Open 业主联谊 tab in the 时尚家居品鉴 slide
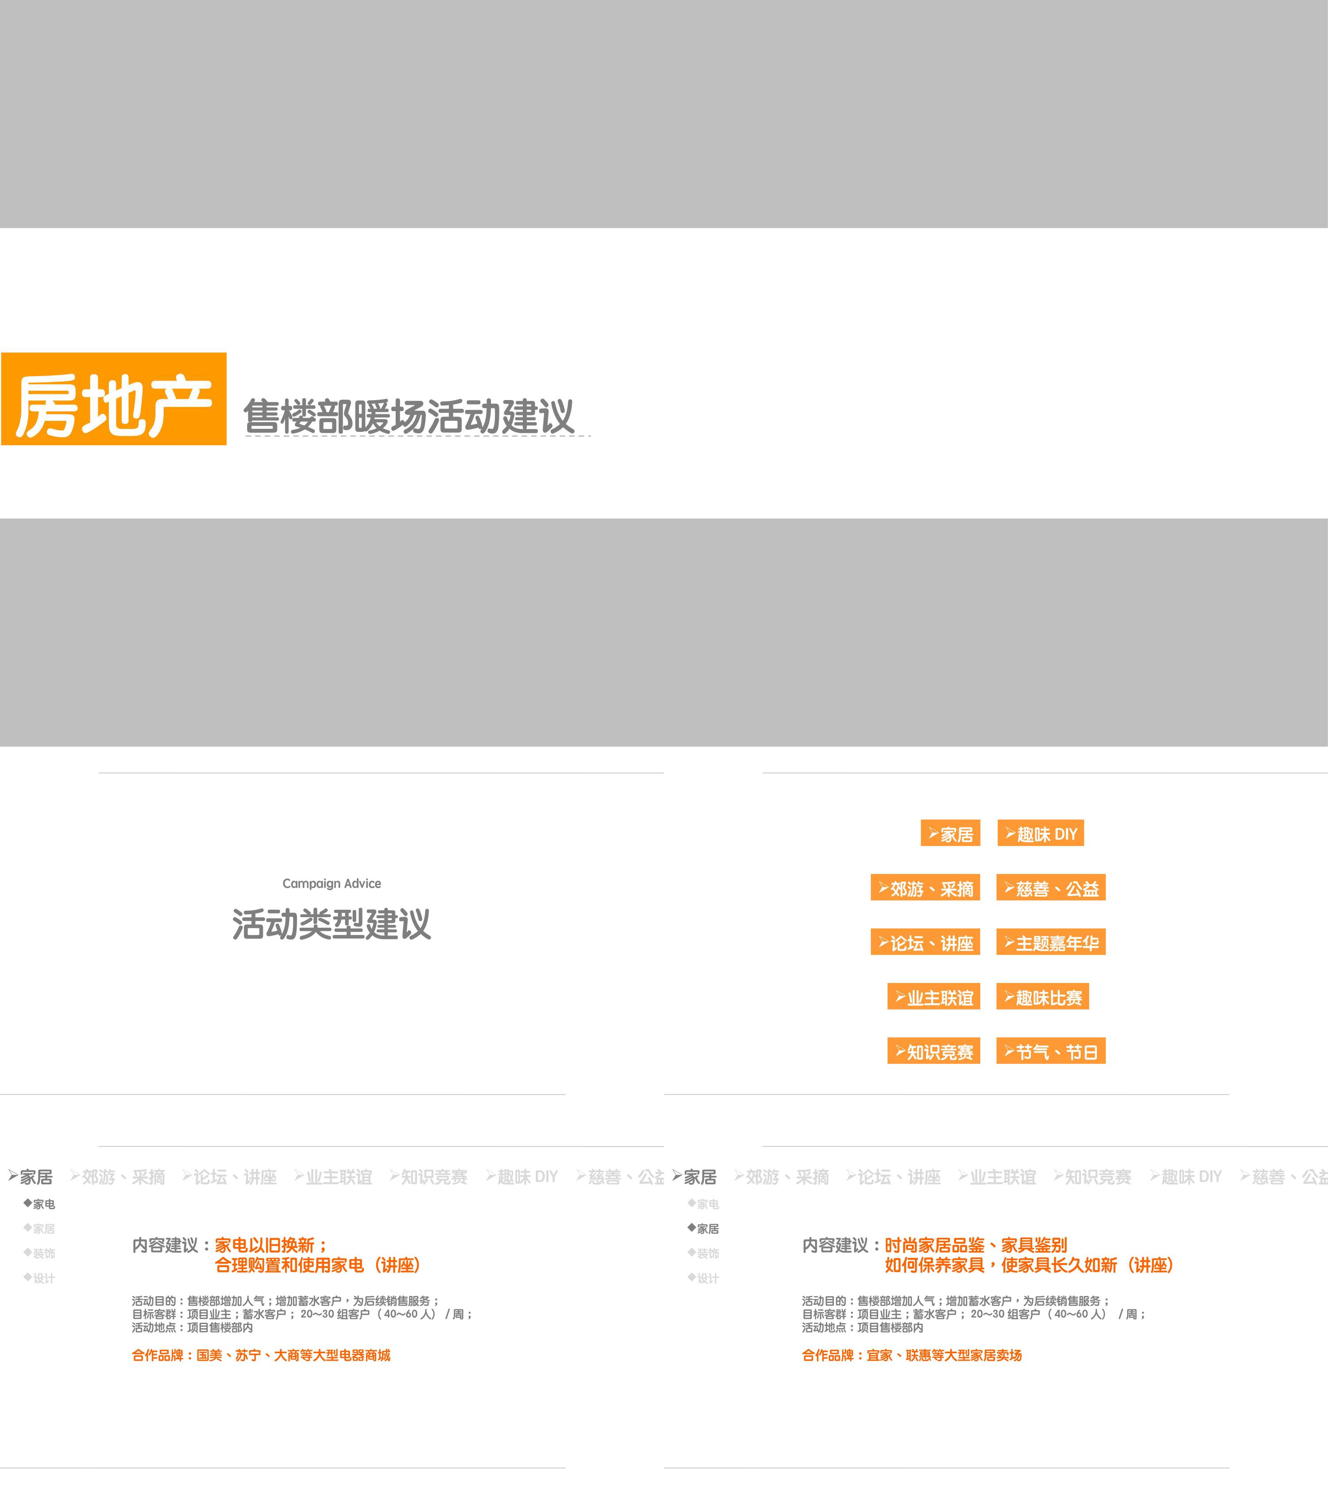This screenshot has width=1328, height=1494. point(997,1177)
